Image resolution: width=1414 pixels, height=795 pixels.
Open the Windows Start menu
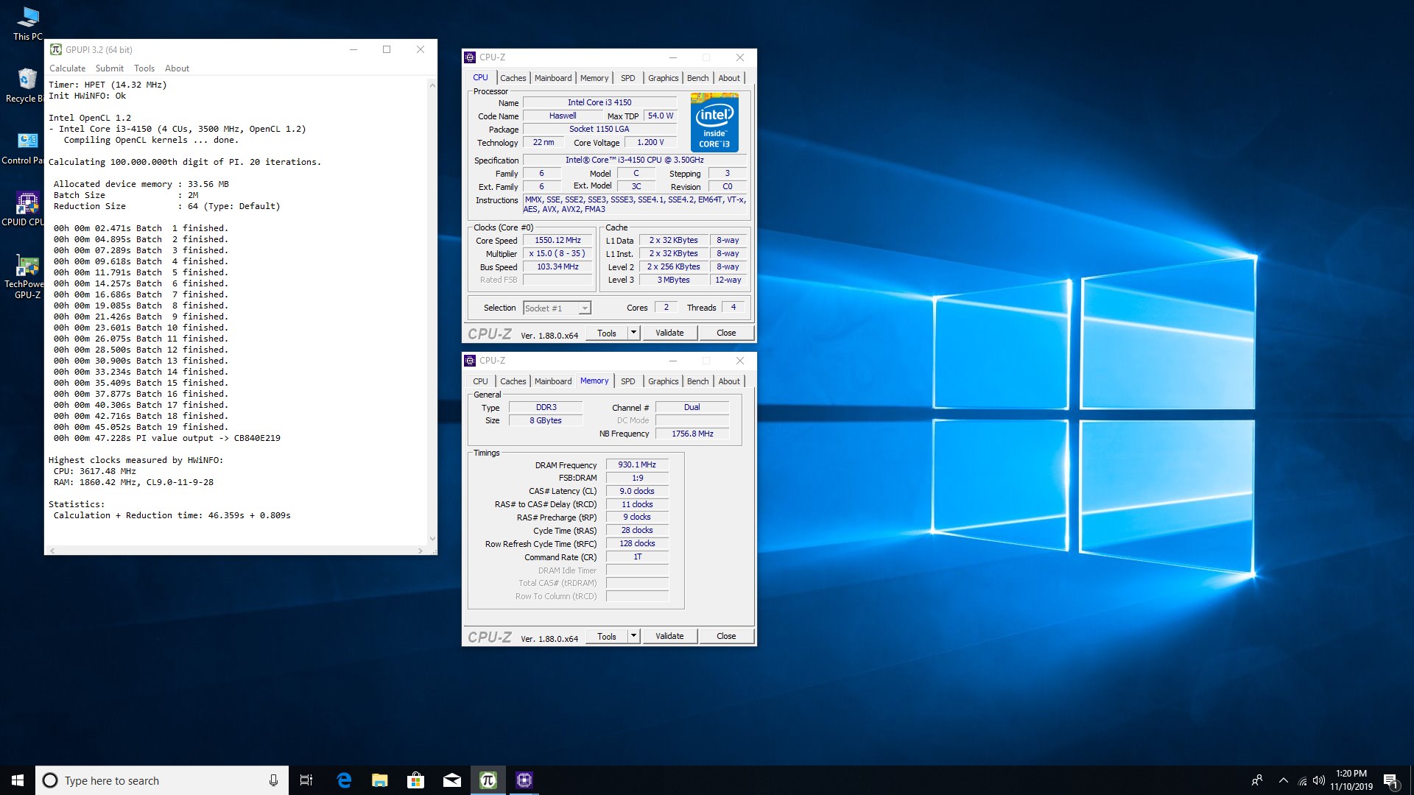[x=18, y=780]
